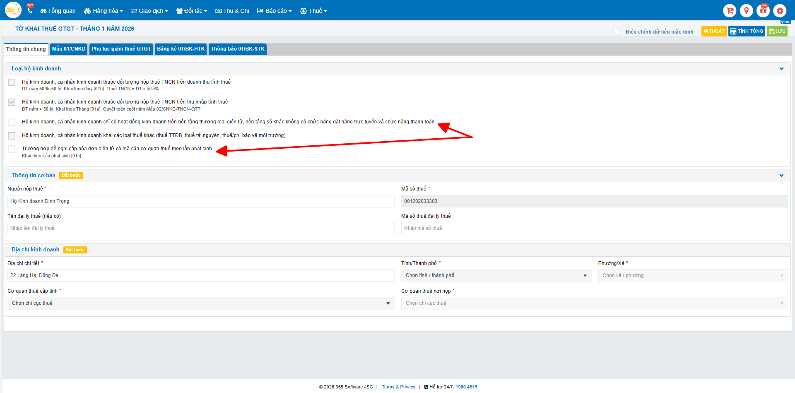Check the doanh thu tính thuế household option

pos(12,82)
